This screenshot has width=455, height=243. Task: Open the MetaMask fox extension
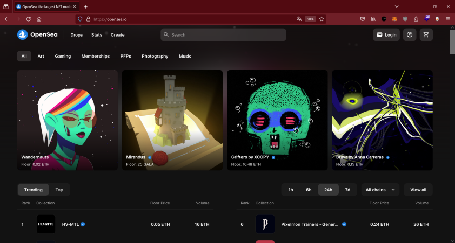(394, 19)
